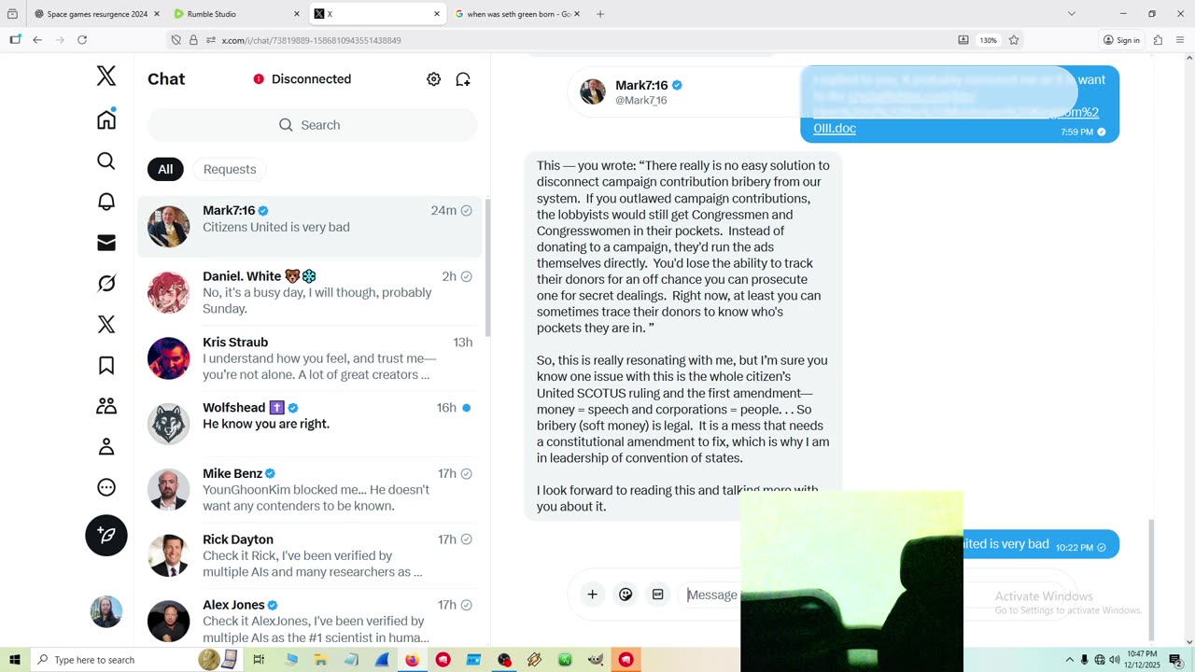Viewport: 1195px width, 672px height.
Task: Add attachment plus icon in composer
Action: (592, 595)
